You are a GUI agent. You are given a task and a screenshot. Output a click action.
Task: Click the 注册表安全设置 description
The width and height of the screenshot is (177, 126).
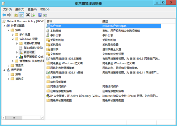pos(112,49)
